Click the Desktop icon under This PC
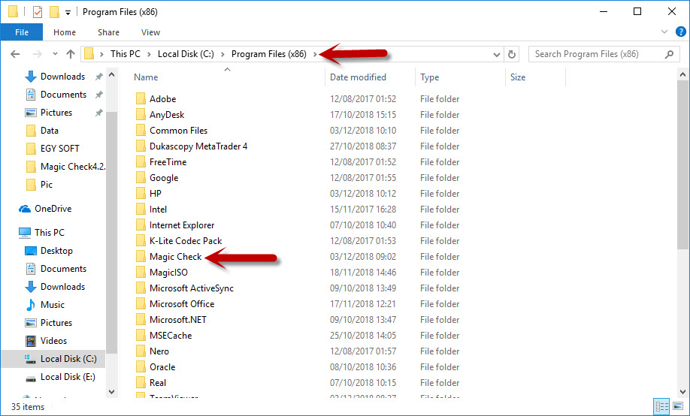This screenshot has height=416, width=690. 31,251
